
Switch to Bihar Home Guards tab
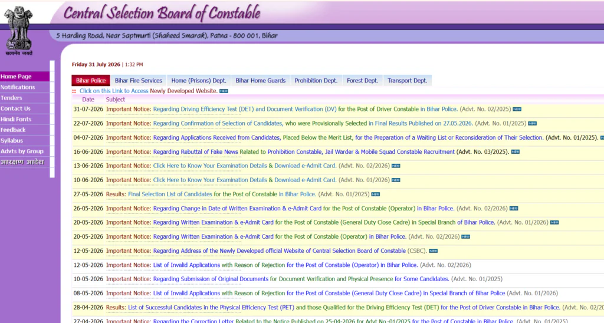pos(260,81)
